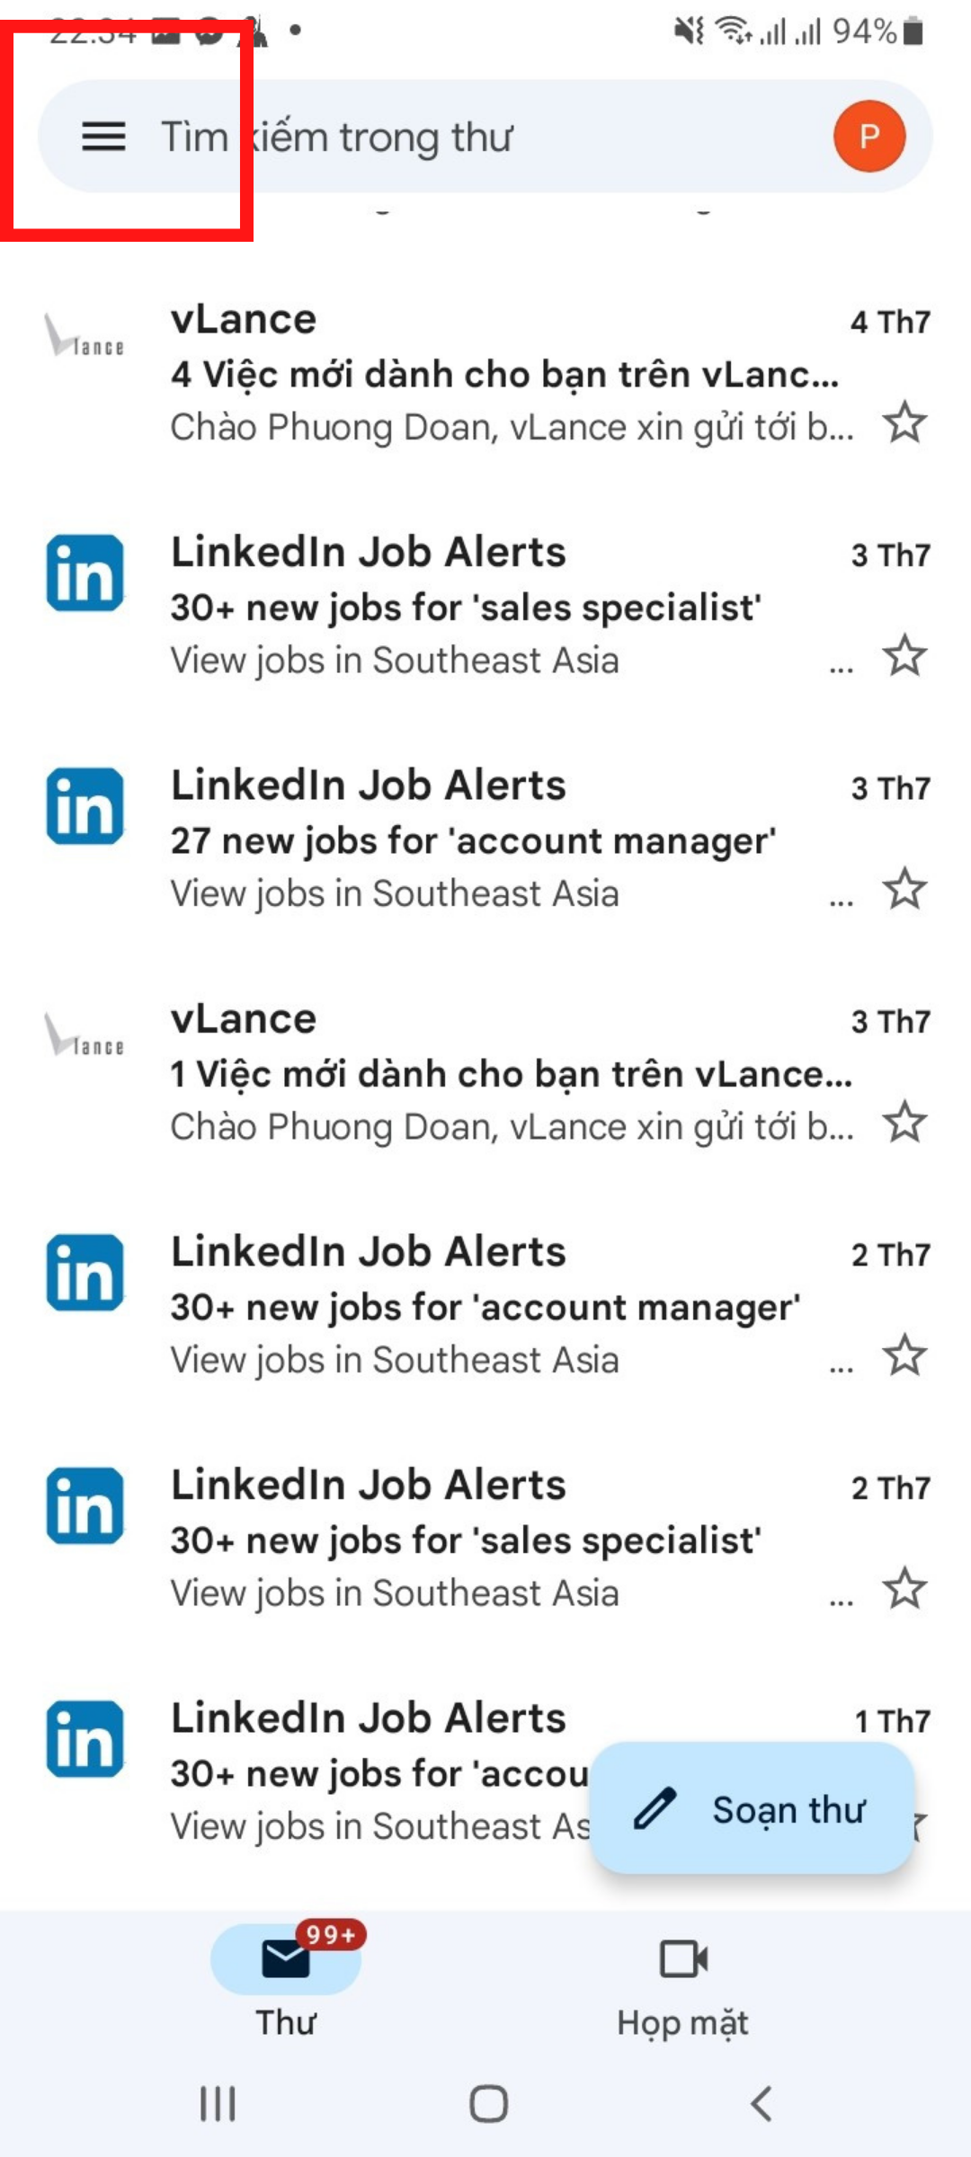Screen dimensions: 971x2157
Task: Open the Android recent apps button
Action: [218, 2103]
